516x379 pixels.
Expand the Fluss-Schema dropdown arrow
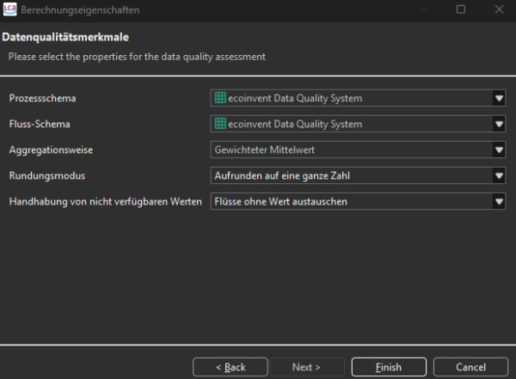click(x=499, y=124)
